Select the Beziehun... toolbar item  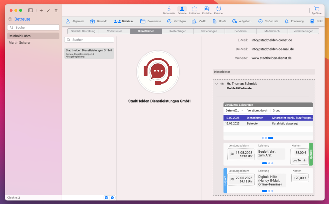coord(124,21)
